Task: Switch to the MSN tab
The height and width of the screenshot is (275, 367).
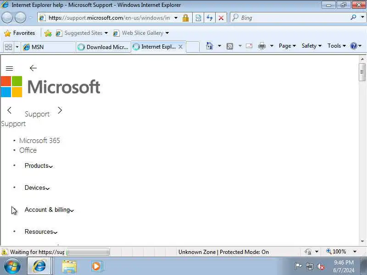Action: coord(48,47)
